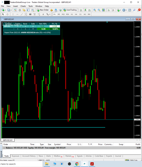
Task: Click the Zoom In magnifier icon
Action: coord(94,10)
